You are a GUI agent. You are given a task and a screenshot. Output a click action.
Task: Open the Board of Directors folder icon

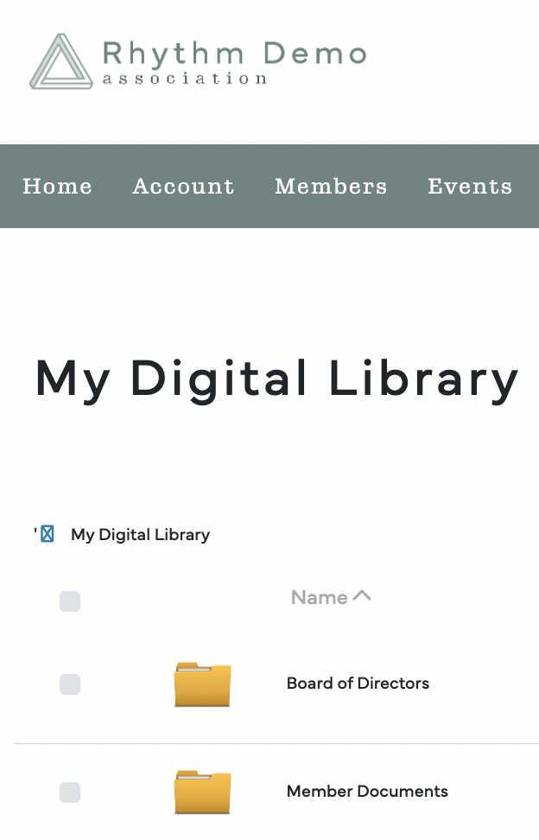202,684
